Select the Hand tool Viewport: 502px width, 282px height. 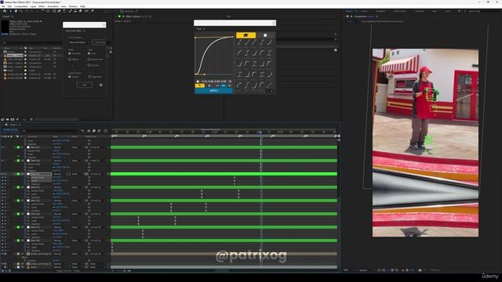click(16, 11)
